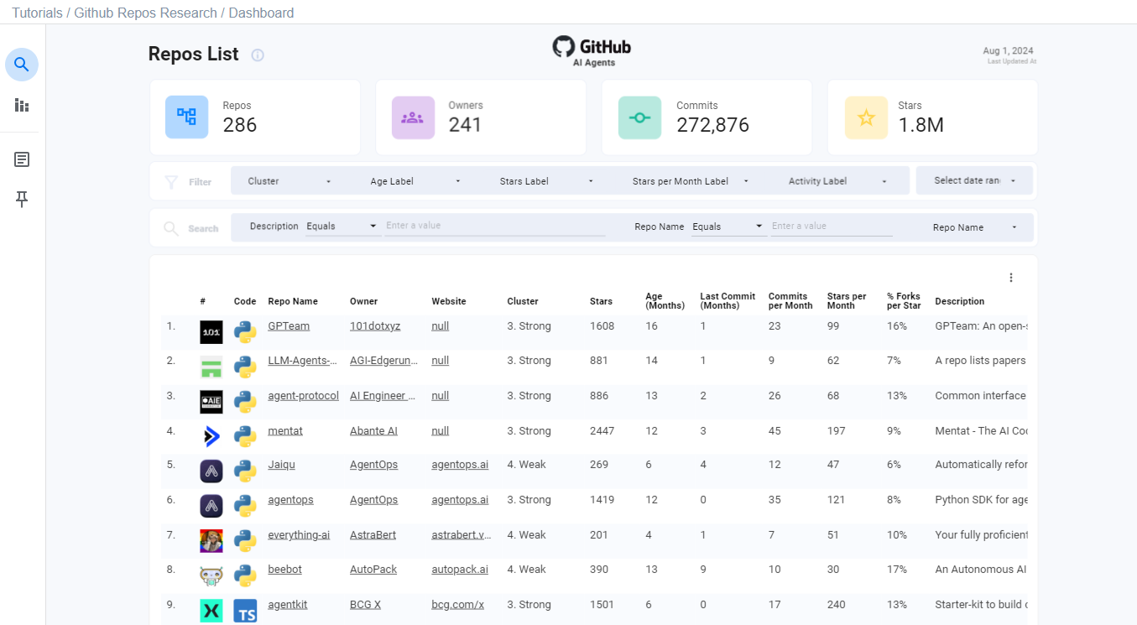This screenshot has width=1137, height=625.
Task: Click the blue arrow logo in mentat row
Action: [211, 437]
